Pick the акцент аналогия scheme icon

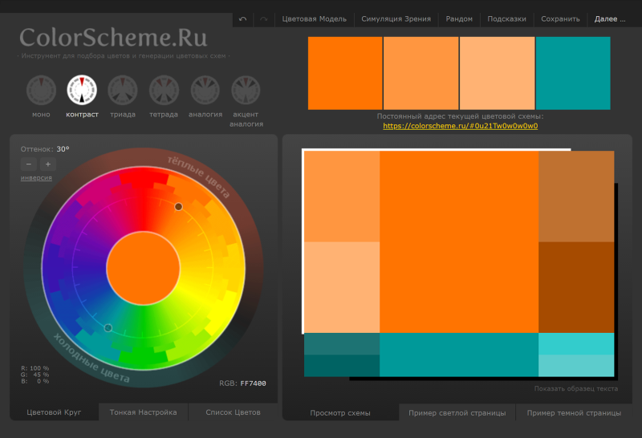click(246, 90)
